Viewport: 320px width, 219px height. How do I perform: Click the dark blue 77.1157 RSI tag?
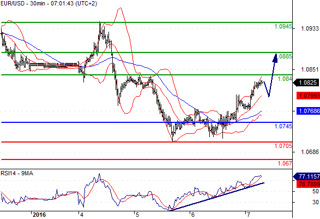click(307, 176)
